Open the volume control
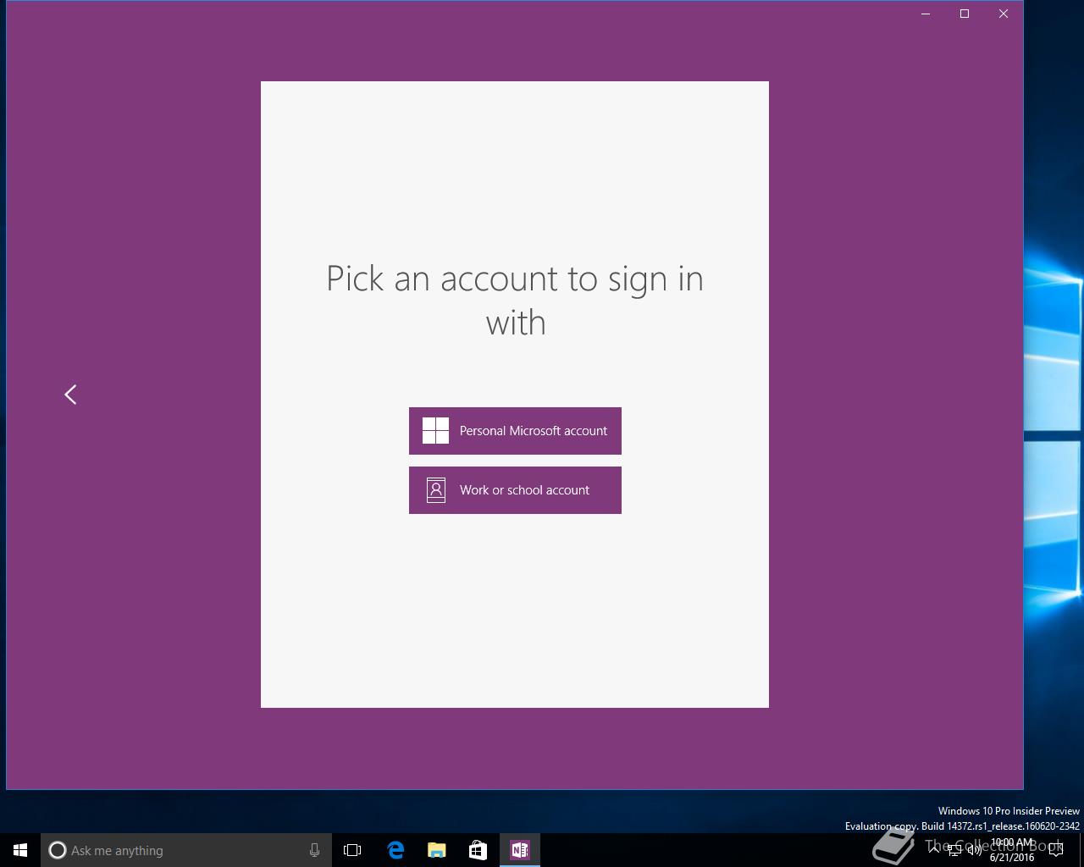The height and width of the screenshot is (867, 1084). pyautogui.click(x=975, y=850)
